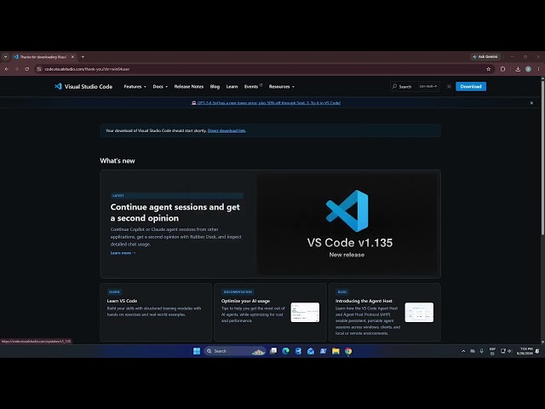545x409 pixels.
Task: Open the Introducing the Agent Host card
Action: [x=384, y=312]
